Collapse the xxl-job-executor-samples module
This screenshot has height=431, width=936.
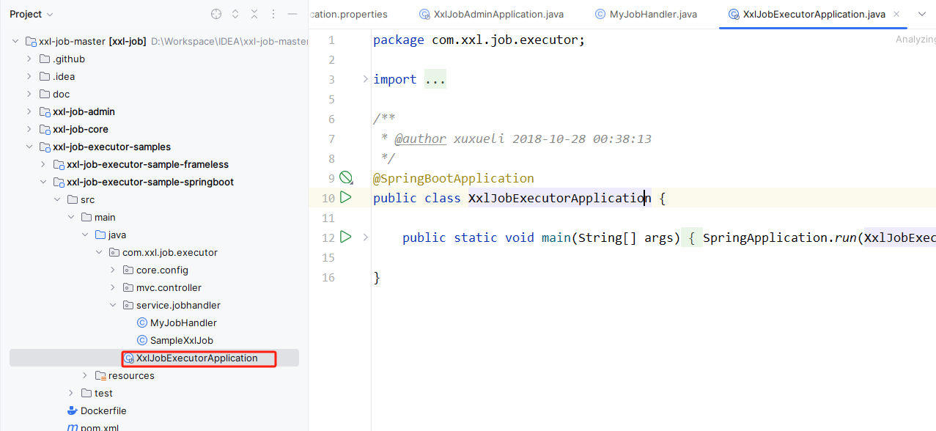[x=29, y=147]
